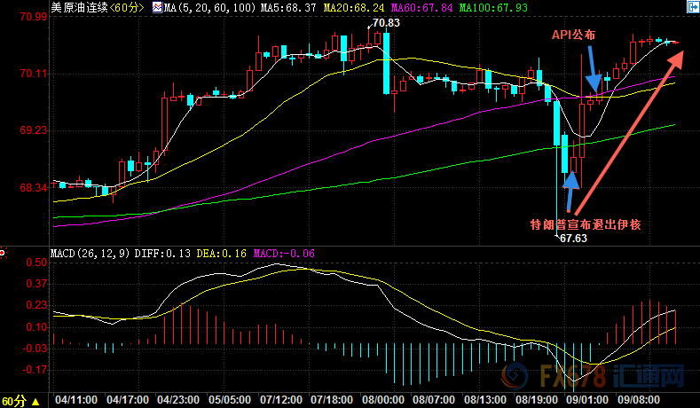Click the 08/19:00 time axis marker
Viewport: 700px width, 408px height.
click(537, 400)
